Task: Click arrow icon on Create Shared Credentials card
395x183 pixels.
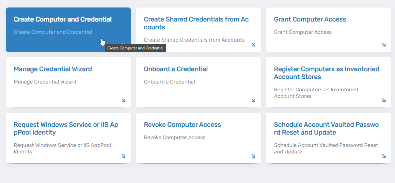Action: [x=254, y=45]
